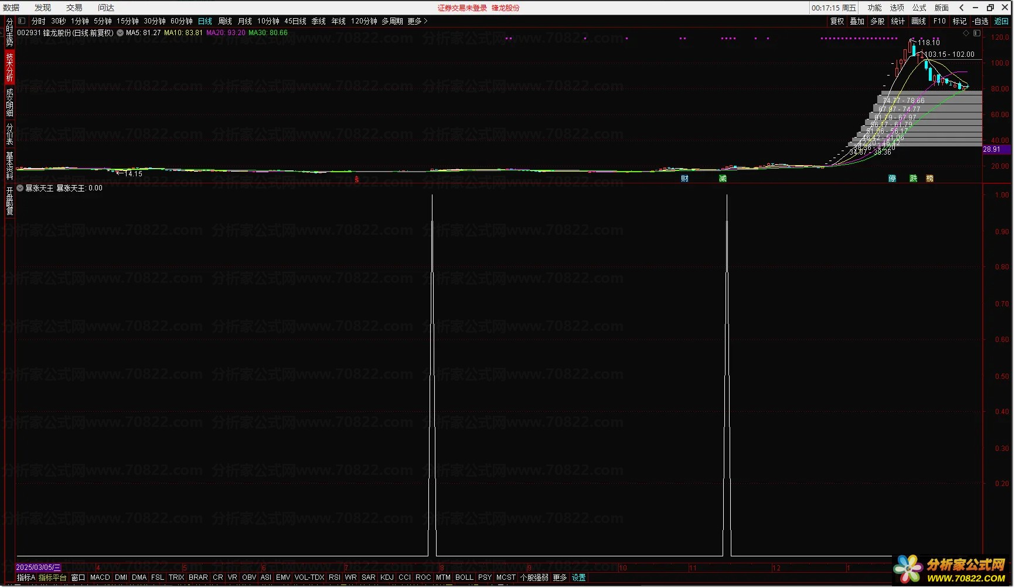This screenshot has width=1015, height=588.
Task: Open the 问达 menu
Action: click(x=106, y=8)
